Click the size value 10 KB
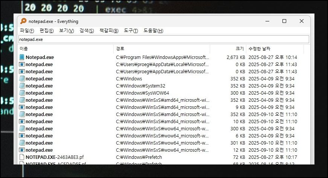 [239, 121]
